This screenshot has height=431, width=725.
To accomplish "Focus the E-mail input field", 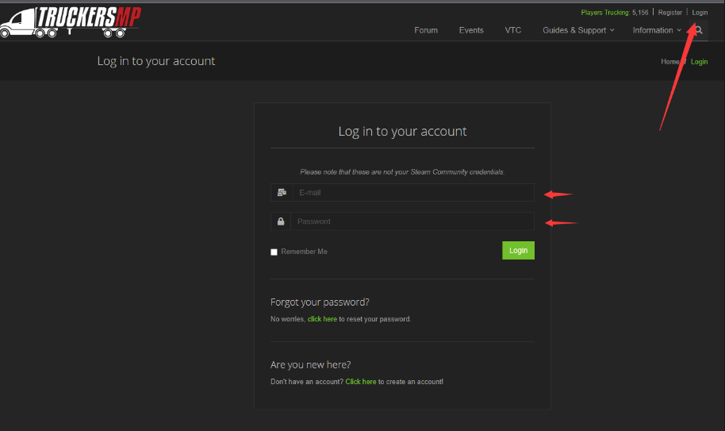I will coord(412,193).
